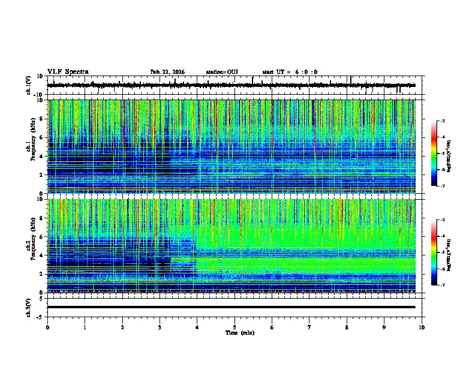Click the 0 tick on the Time axis
The width and height of the screenshot is (475, 367).
(x=47, y=327)
